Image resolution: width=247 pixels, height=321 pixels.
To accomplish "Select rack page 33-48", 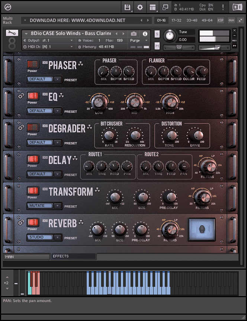I will [x=192, y=20].
